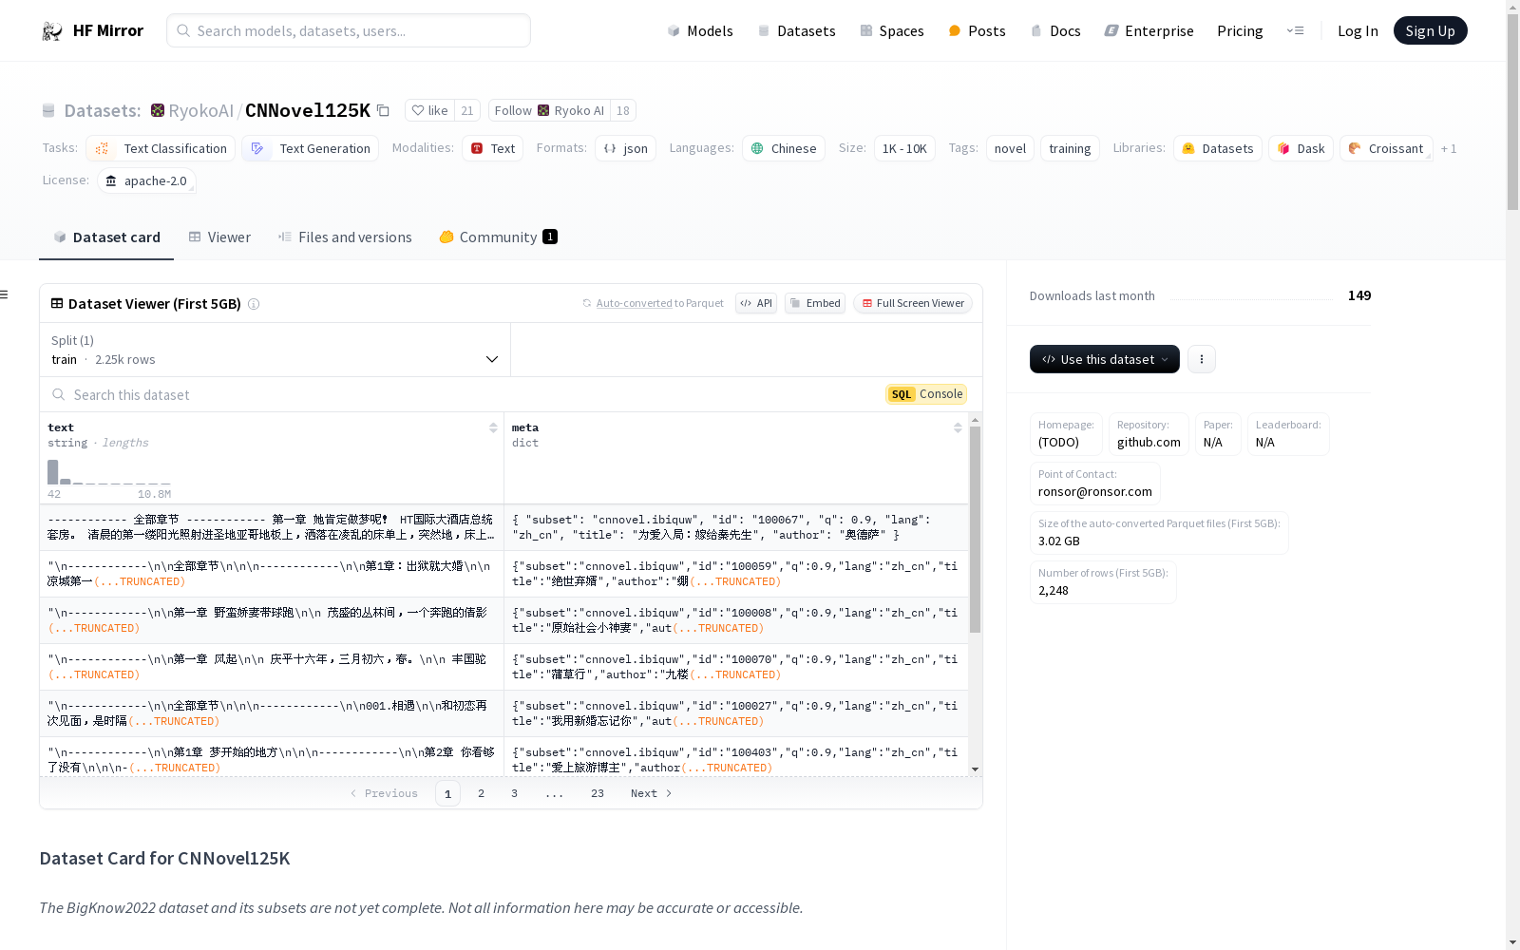Click the apache-2.0 license tag

pyautogui.click(x=146, y=180)
